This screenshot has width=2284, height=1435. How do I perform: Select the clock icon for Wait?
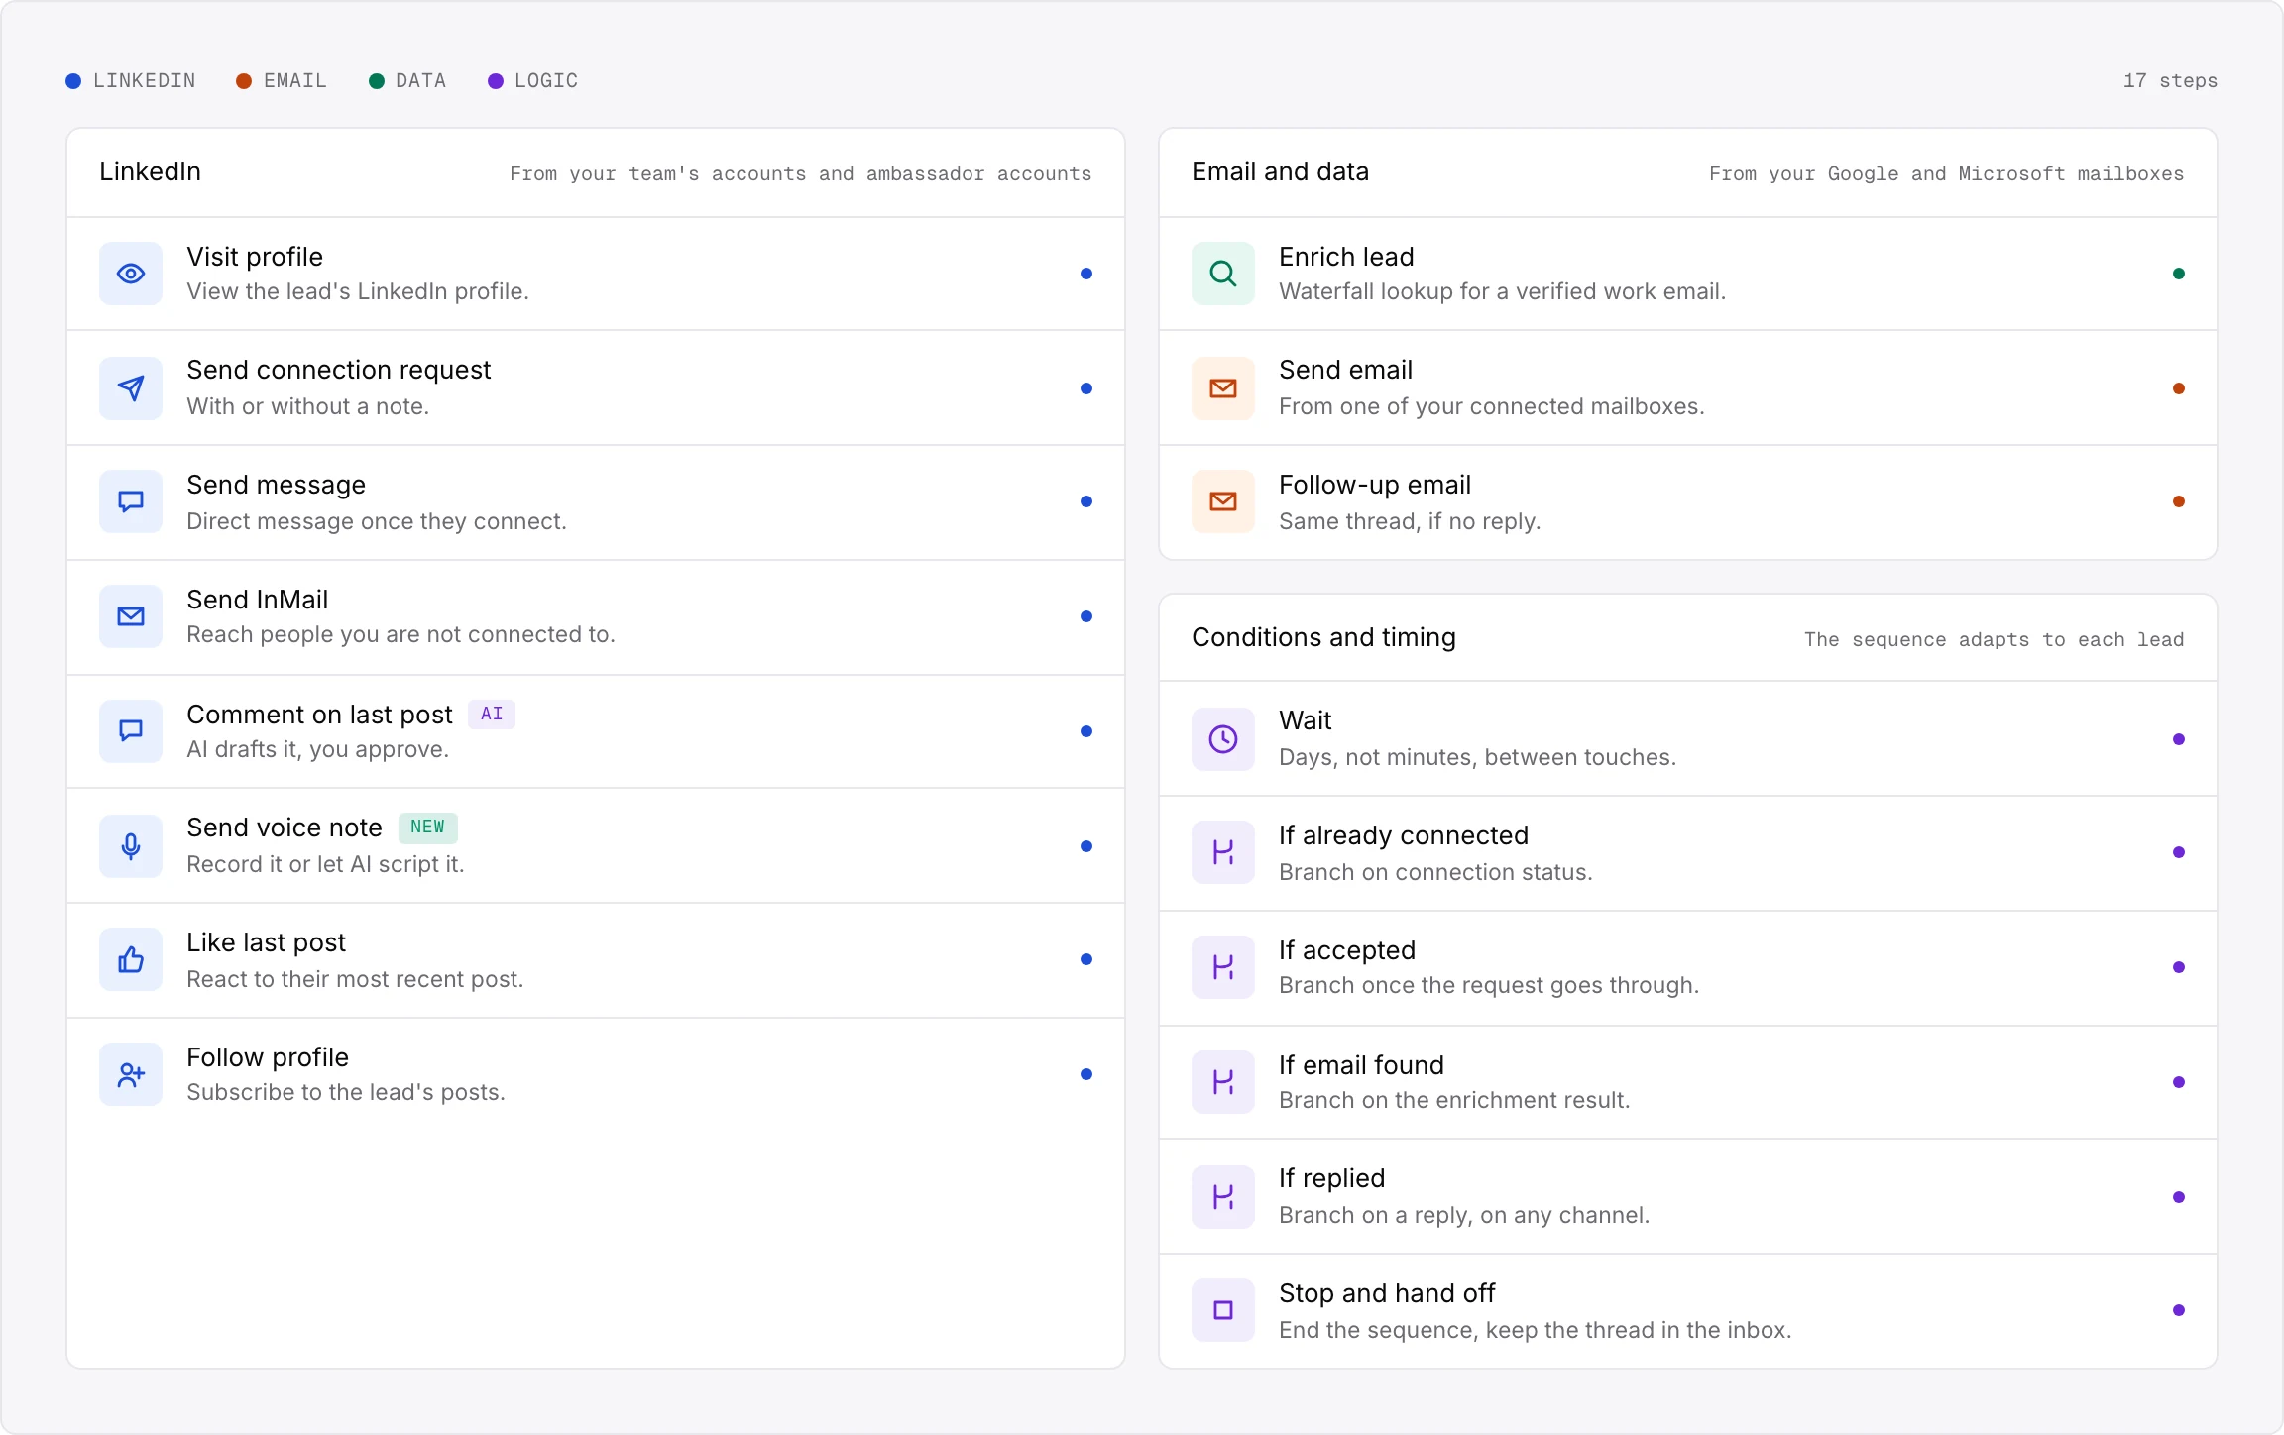(x=1223, y=739)
